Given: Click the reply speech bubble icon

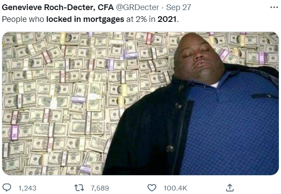Looking at the screenshot, I should pos(7,188).
